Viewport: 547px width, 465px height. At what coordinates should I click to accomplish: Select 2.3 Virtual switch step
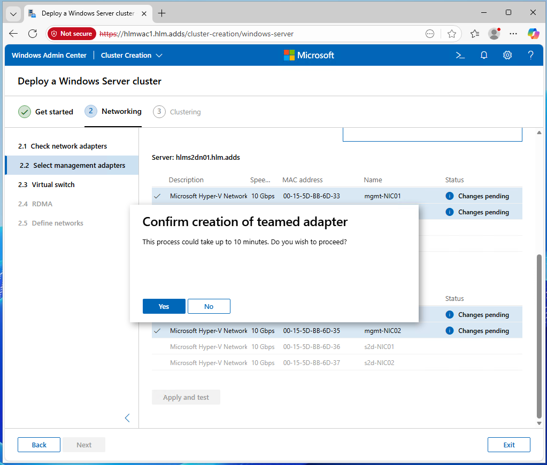tap(53, 184)
